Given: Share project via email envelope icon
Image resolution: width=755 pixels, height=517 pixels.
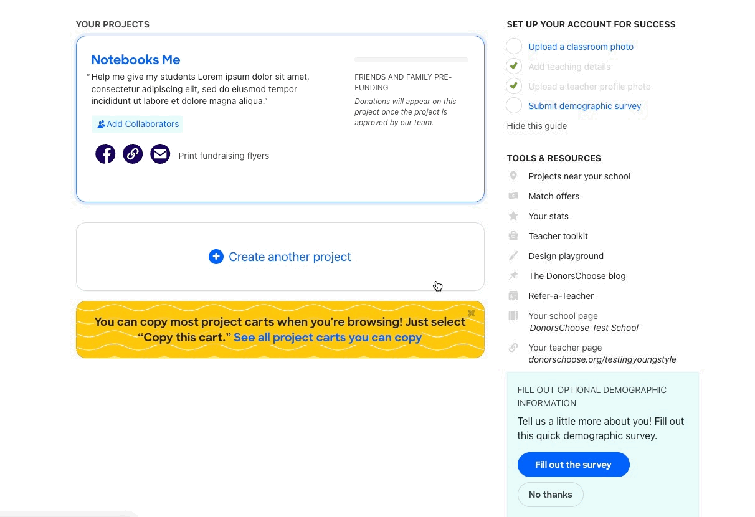Looking at the screenshot, I should tap(160, 154).
